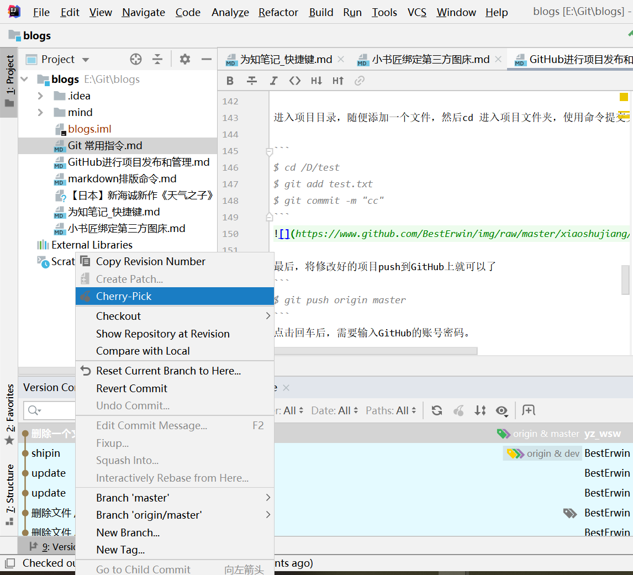The image size is (633, 575).
Task: Decrease header level with H down icon
Action: (x=317, y=81)
